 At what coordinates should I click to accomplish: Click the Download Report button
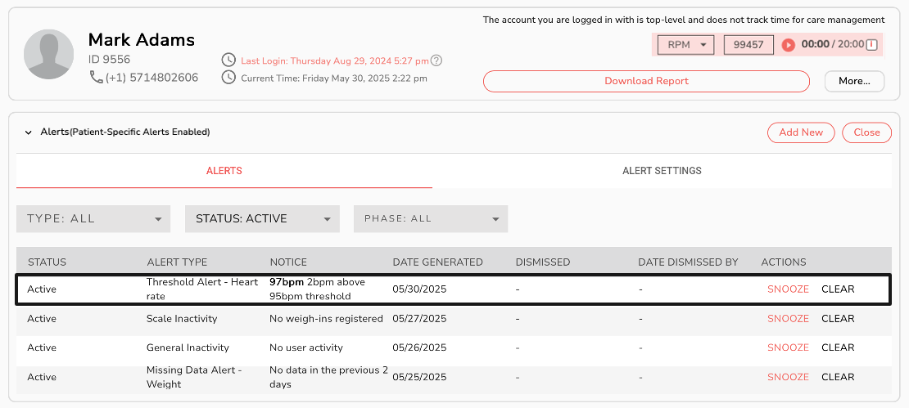(x=646, y=81)
